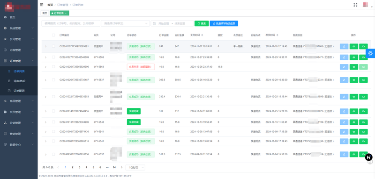The height and width of the screenshot is (179, 375).
Task: Open shipping for the 303.5 order
Action: (x=363, y=80)
